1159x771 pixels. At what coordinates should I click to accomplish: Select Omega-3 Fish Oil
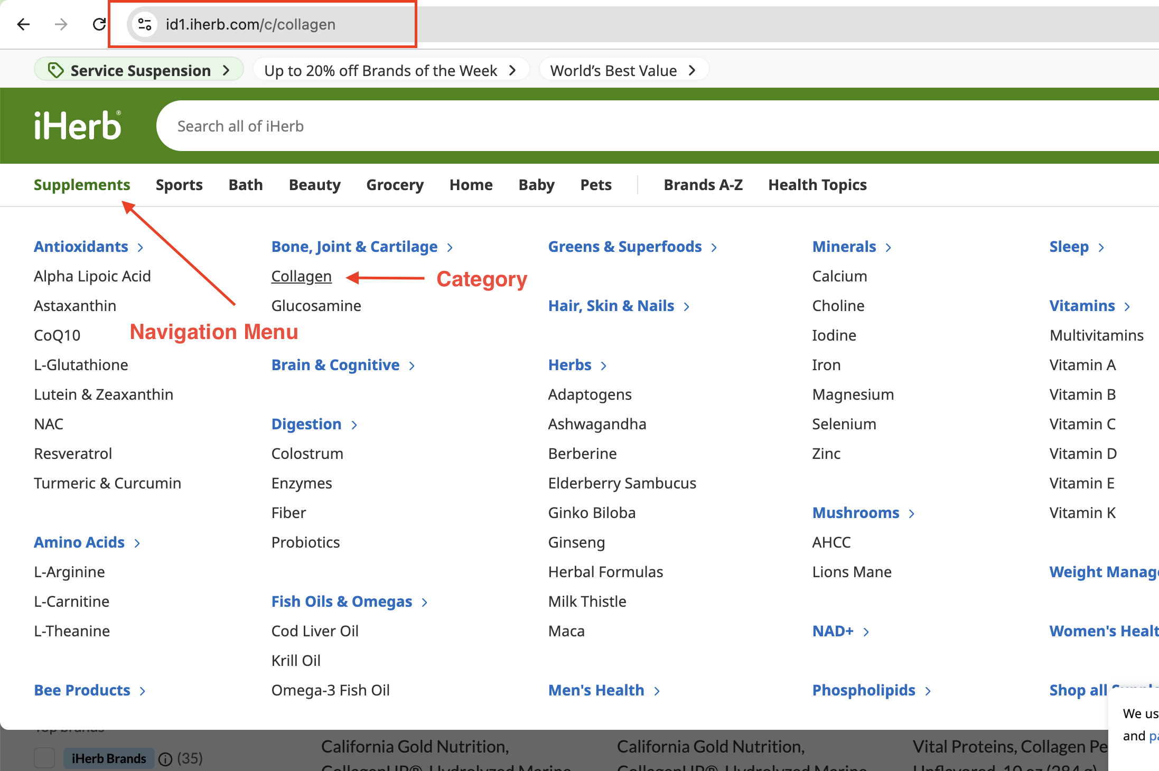coord(331,690)
